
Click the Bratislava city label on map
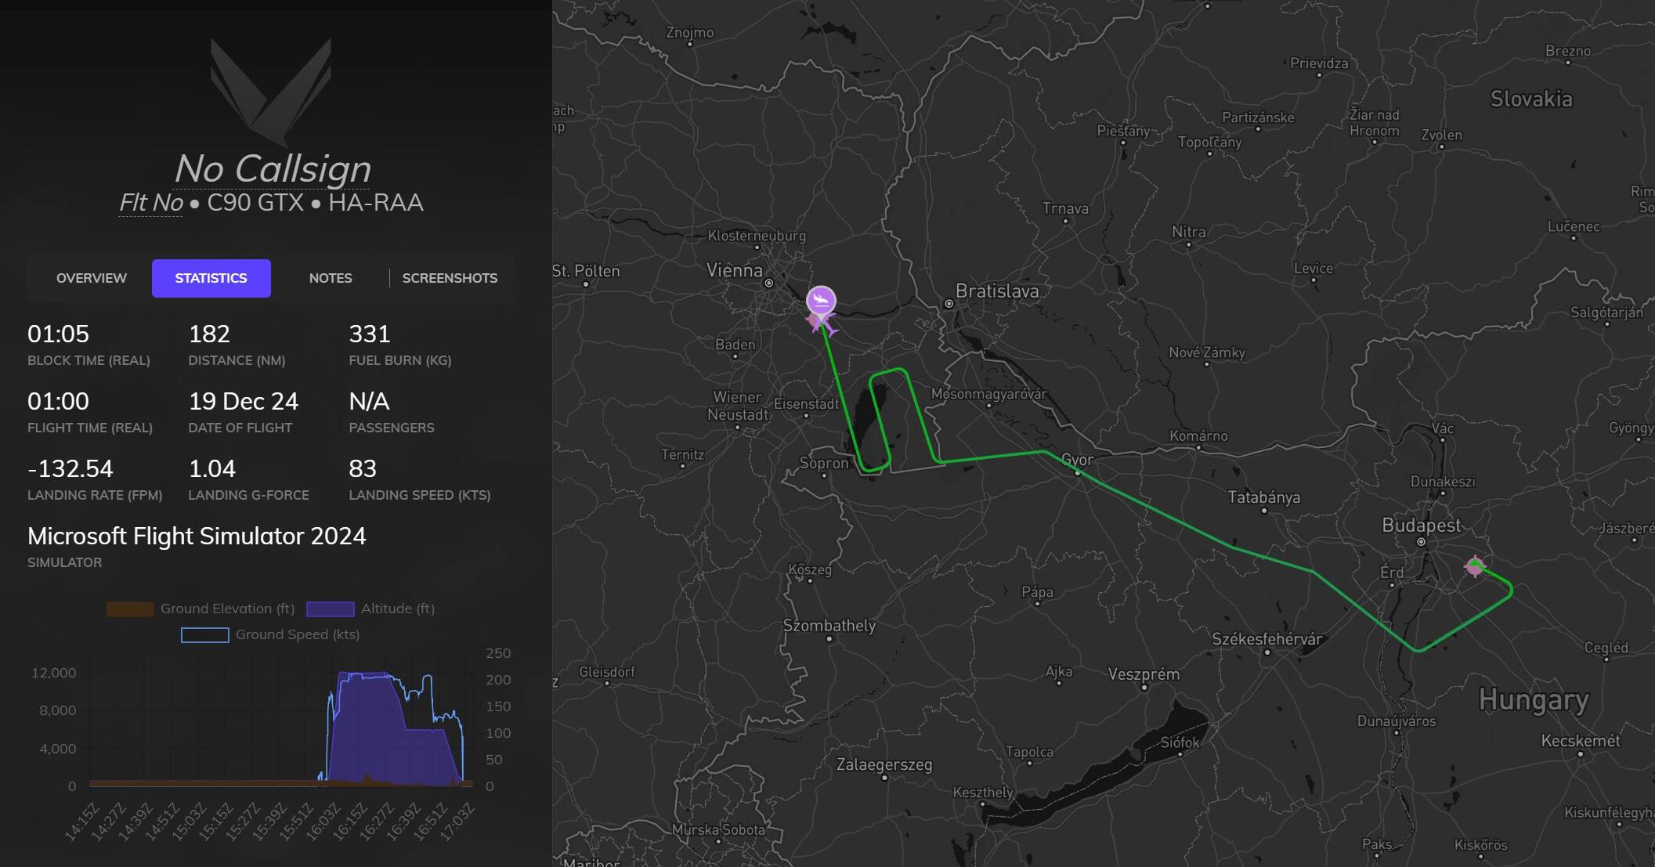(x=997, y=291)
